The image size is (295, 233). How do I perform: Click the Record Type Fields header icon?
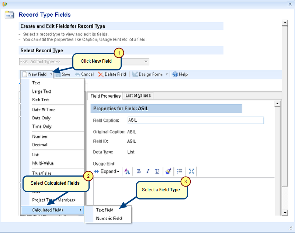click(10, 14)
